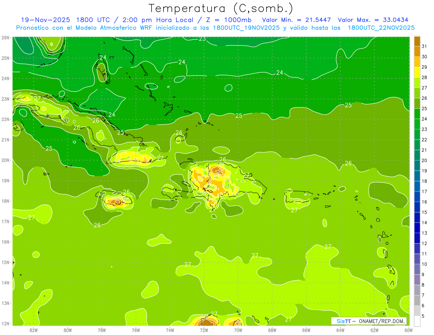The height and width of the screenshot is (335, 434).
Task: Click the '62W' longitude axis label
Action: coord(374,330)
